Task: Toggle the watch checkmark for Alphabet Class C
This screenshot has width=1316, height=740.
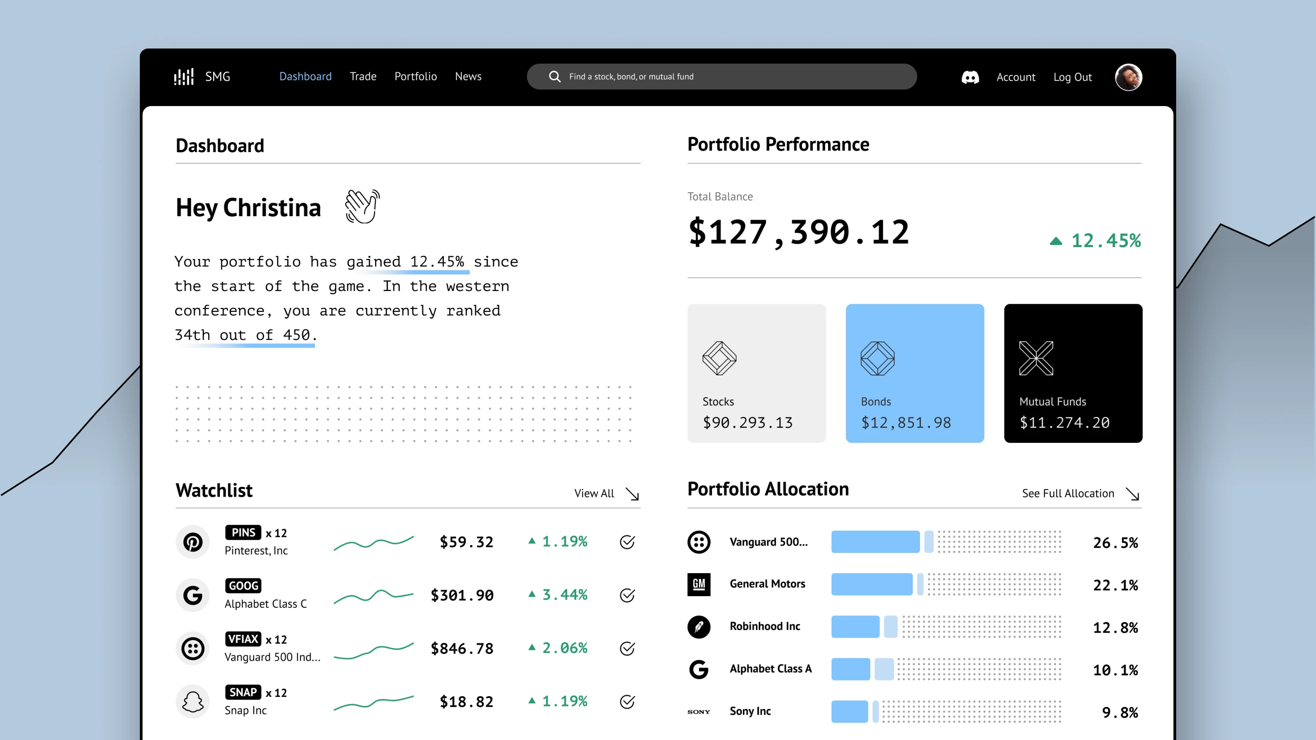Action: [x=627, y=595]
